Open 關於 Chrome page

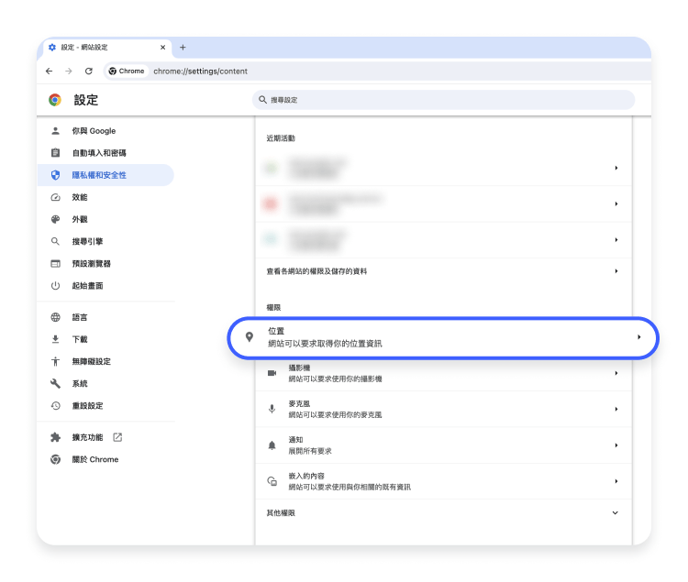(x=105, y=459)
